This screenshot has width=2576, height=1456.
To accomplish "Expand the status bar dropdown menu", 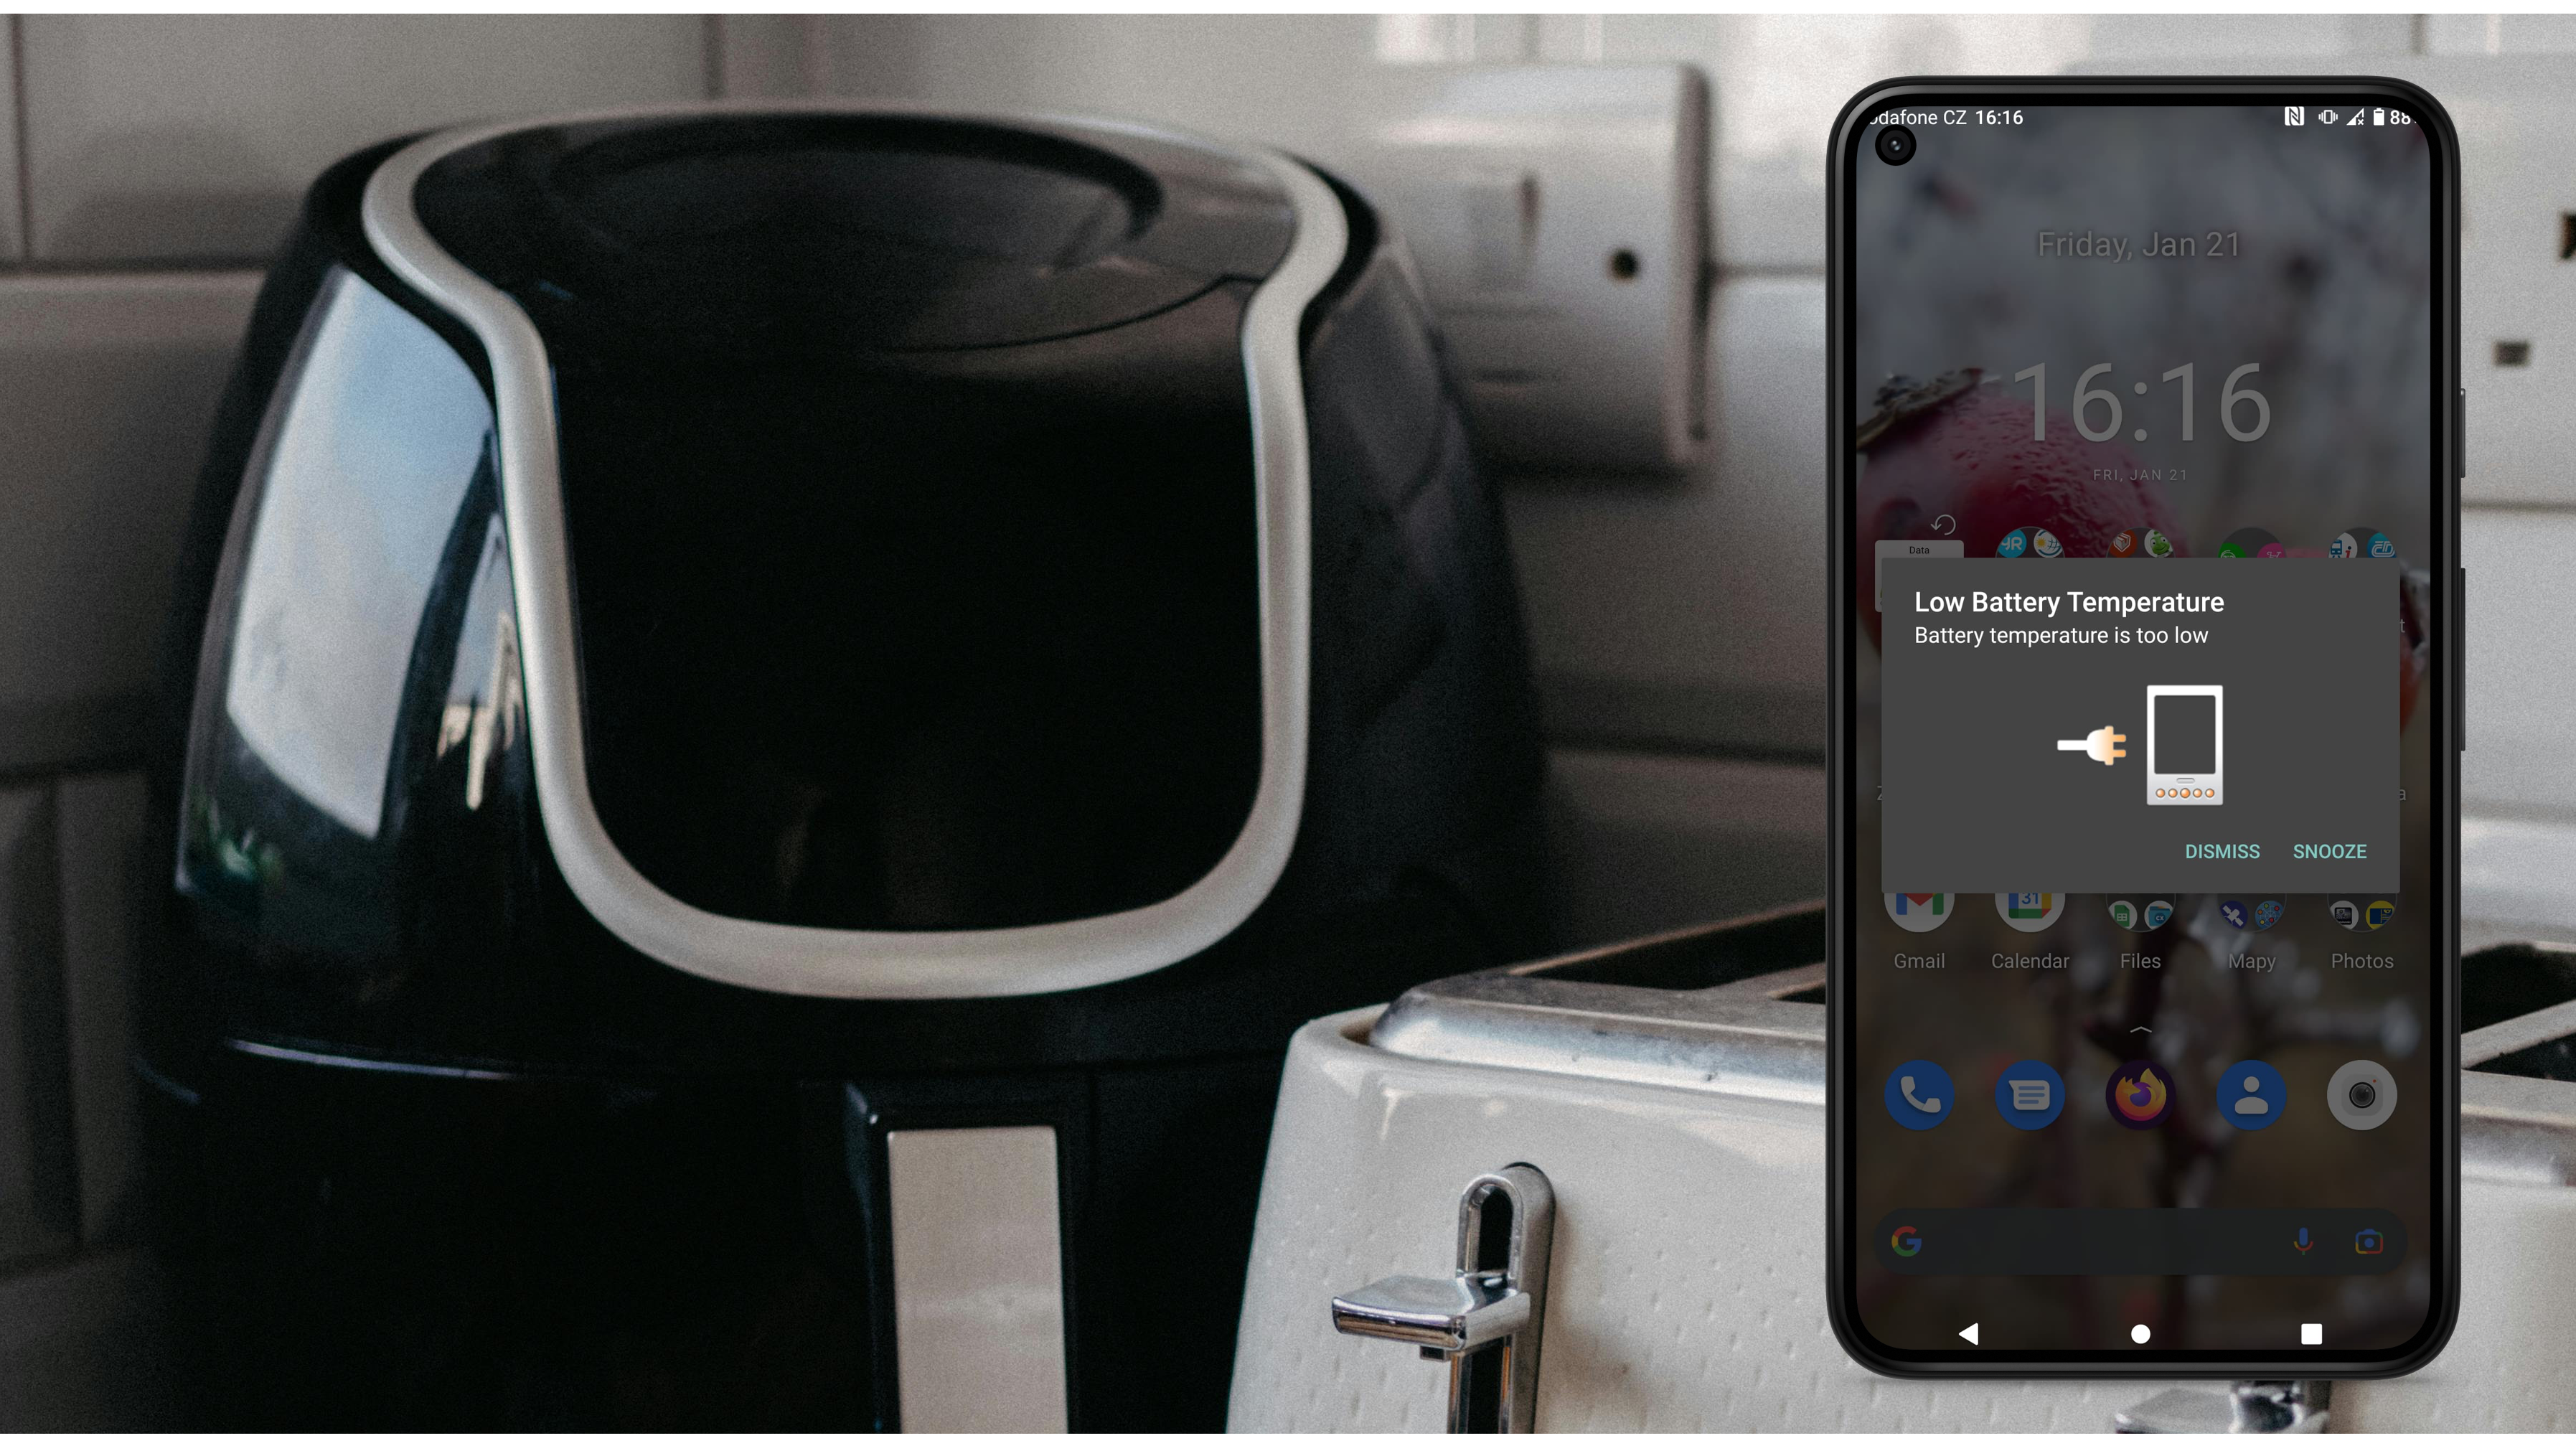I will 2138,117.
